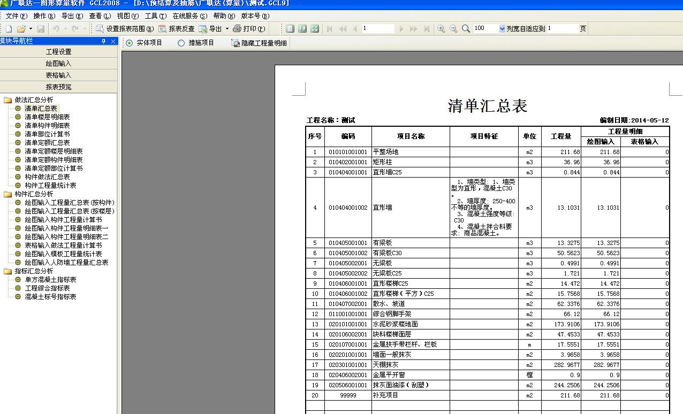The height and width of the screenshot is (414, 683).
Task: Click the 导出 export toolbar button
Action: [x=210, y=28]
